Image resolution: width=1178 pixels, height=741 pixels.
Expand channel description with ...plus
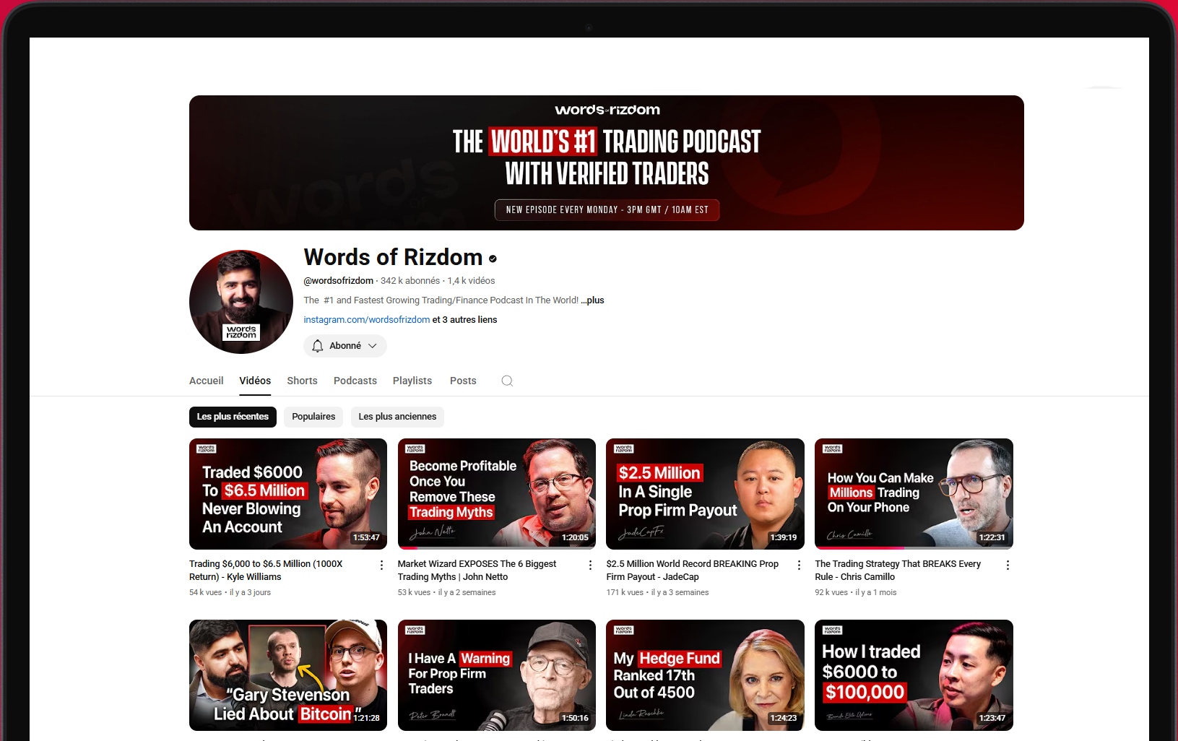click(592, 300)
